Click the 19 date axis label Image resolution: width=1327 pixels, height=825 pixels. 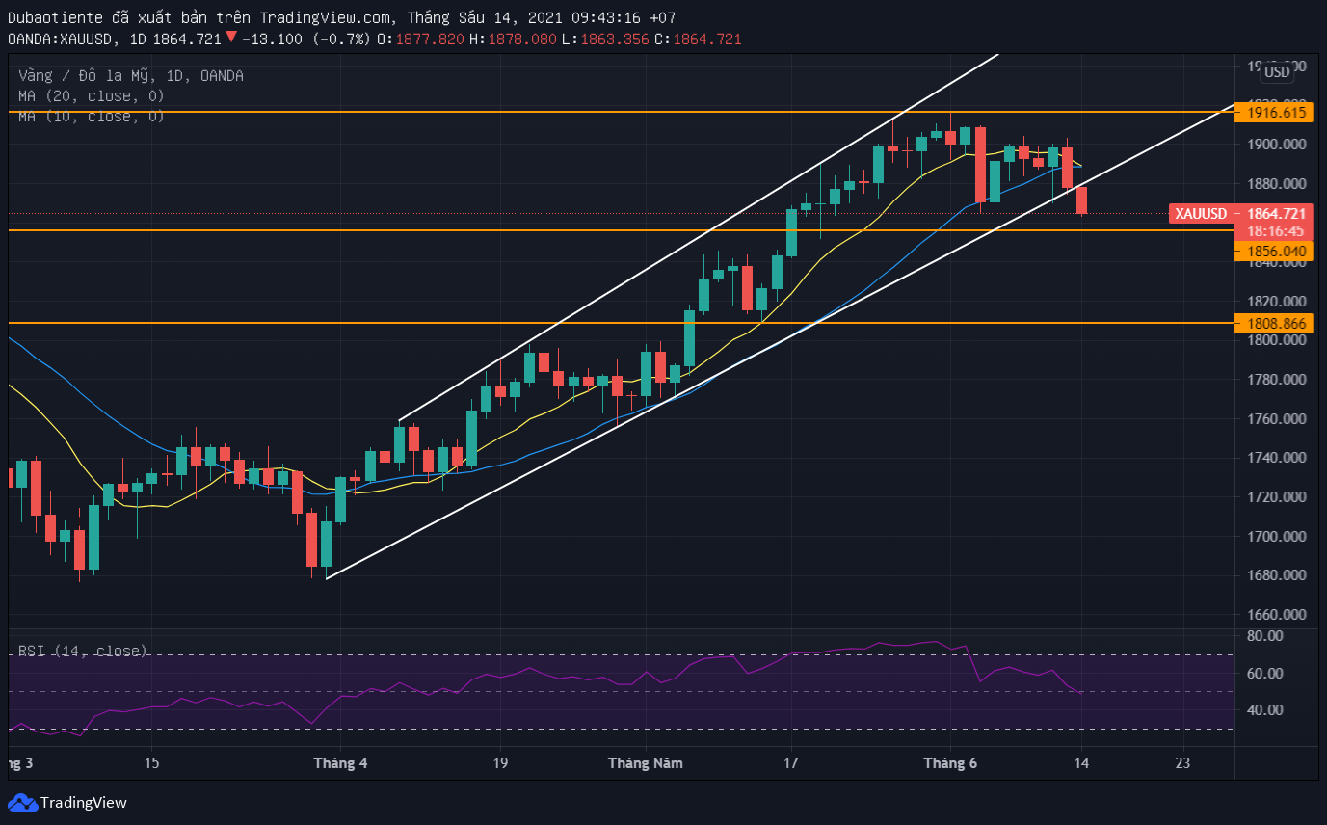pyautogui.click(x=500, y=763)
